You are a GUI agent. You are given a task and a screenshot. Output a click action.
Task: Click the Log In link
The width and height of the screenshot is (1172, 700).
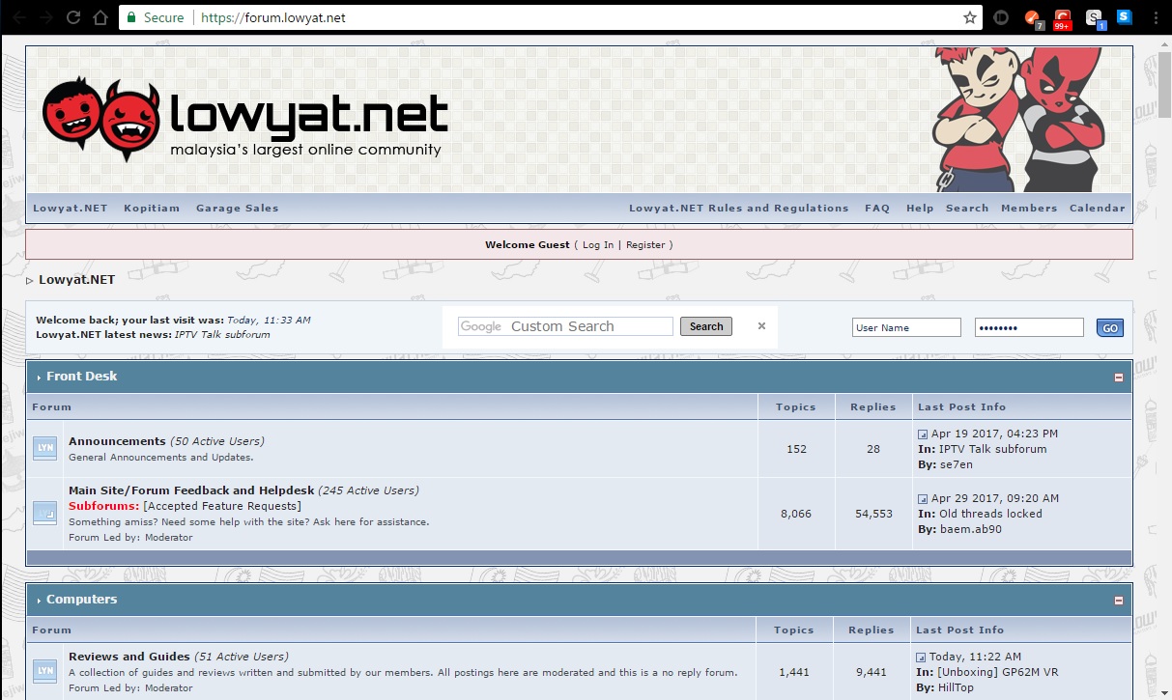(598, 245)
